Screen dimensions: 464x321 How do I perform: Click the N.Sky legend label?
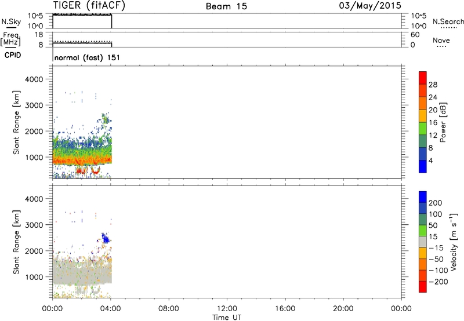point(11,22)
